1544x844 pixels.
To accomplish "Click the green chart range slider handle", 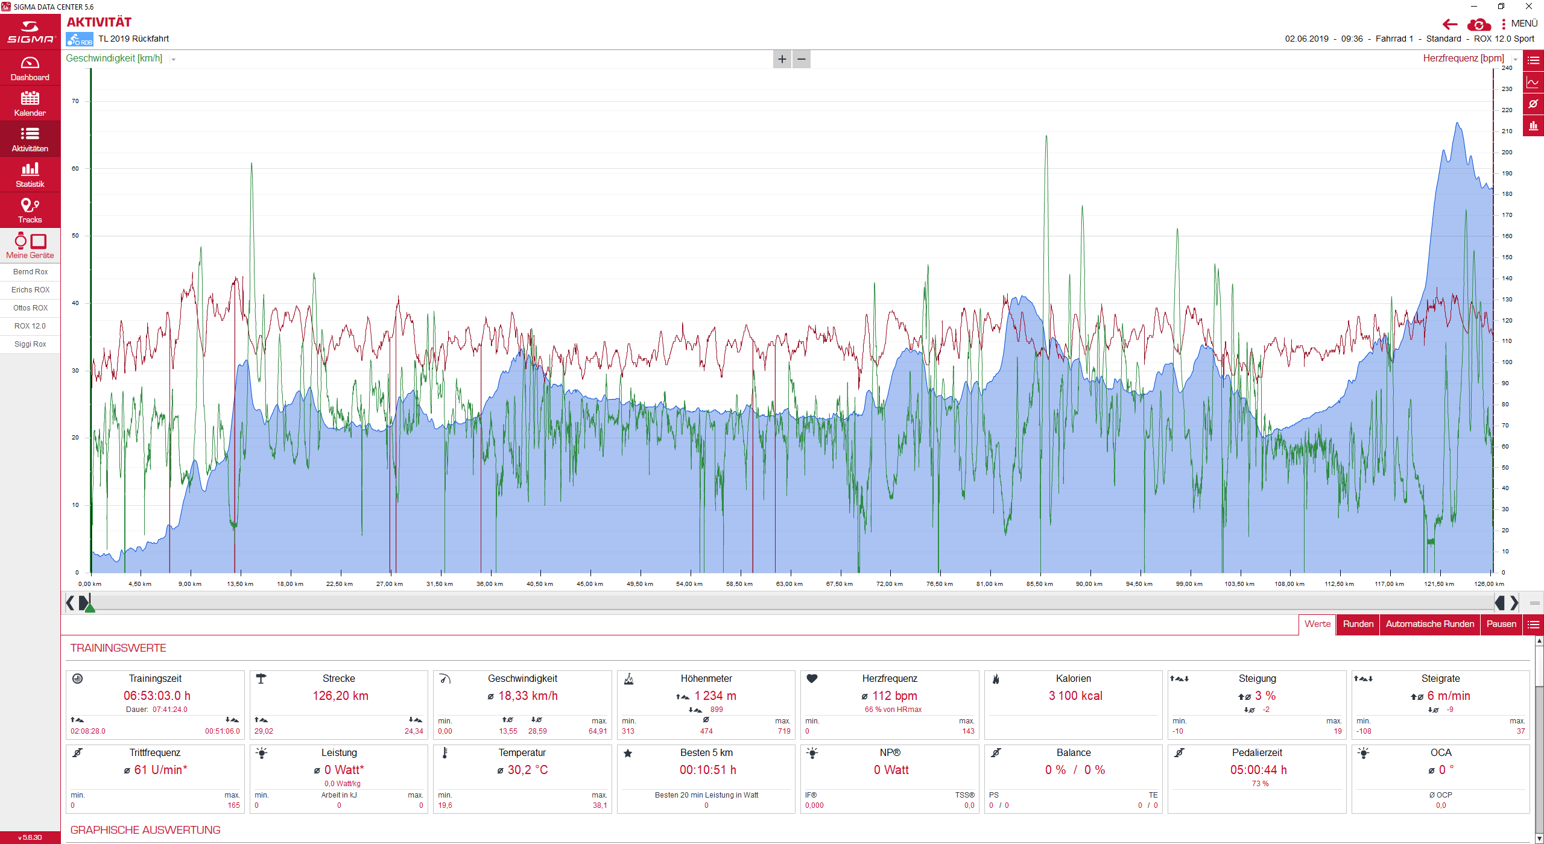I will pyautogui.click(x=90, y=608).
